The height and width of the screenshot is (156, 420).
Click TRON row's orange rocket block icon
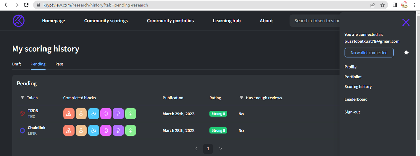[81, 114]
